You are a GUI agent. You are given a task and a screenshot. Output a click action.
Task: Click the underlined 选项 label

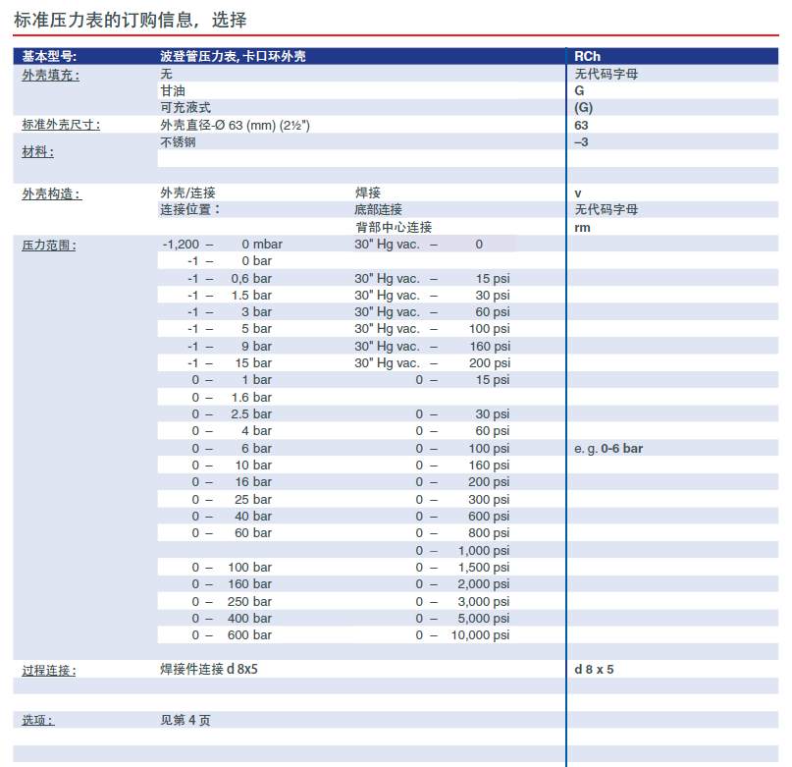38,721
